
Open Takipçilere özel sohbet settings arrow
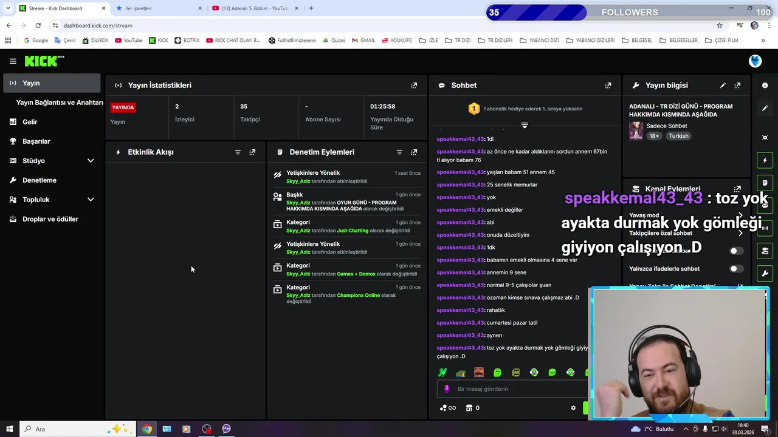tap(740, 233)
